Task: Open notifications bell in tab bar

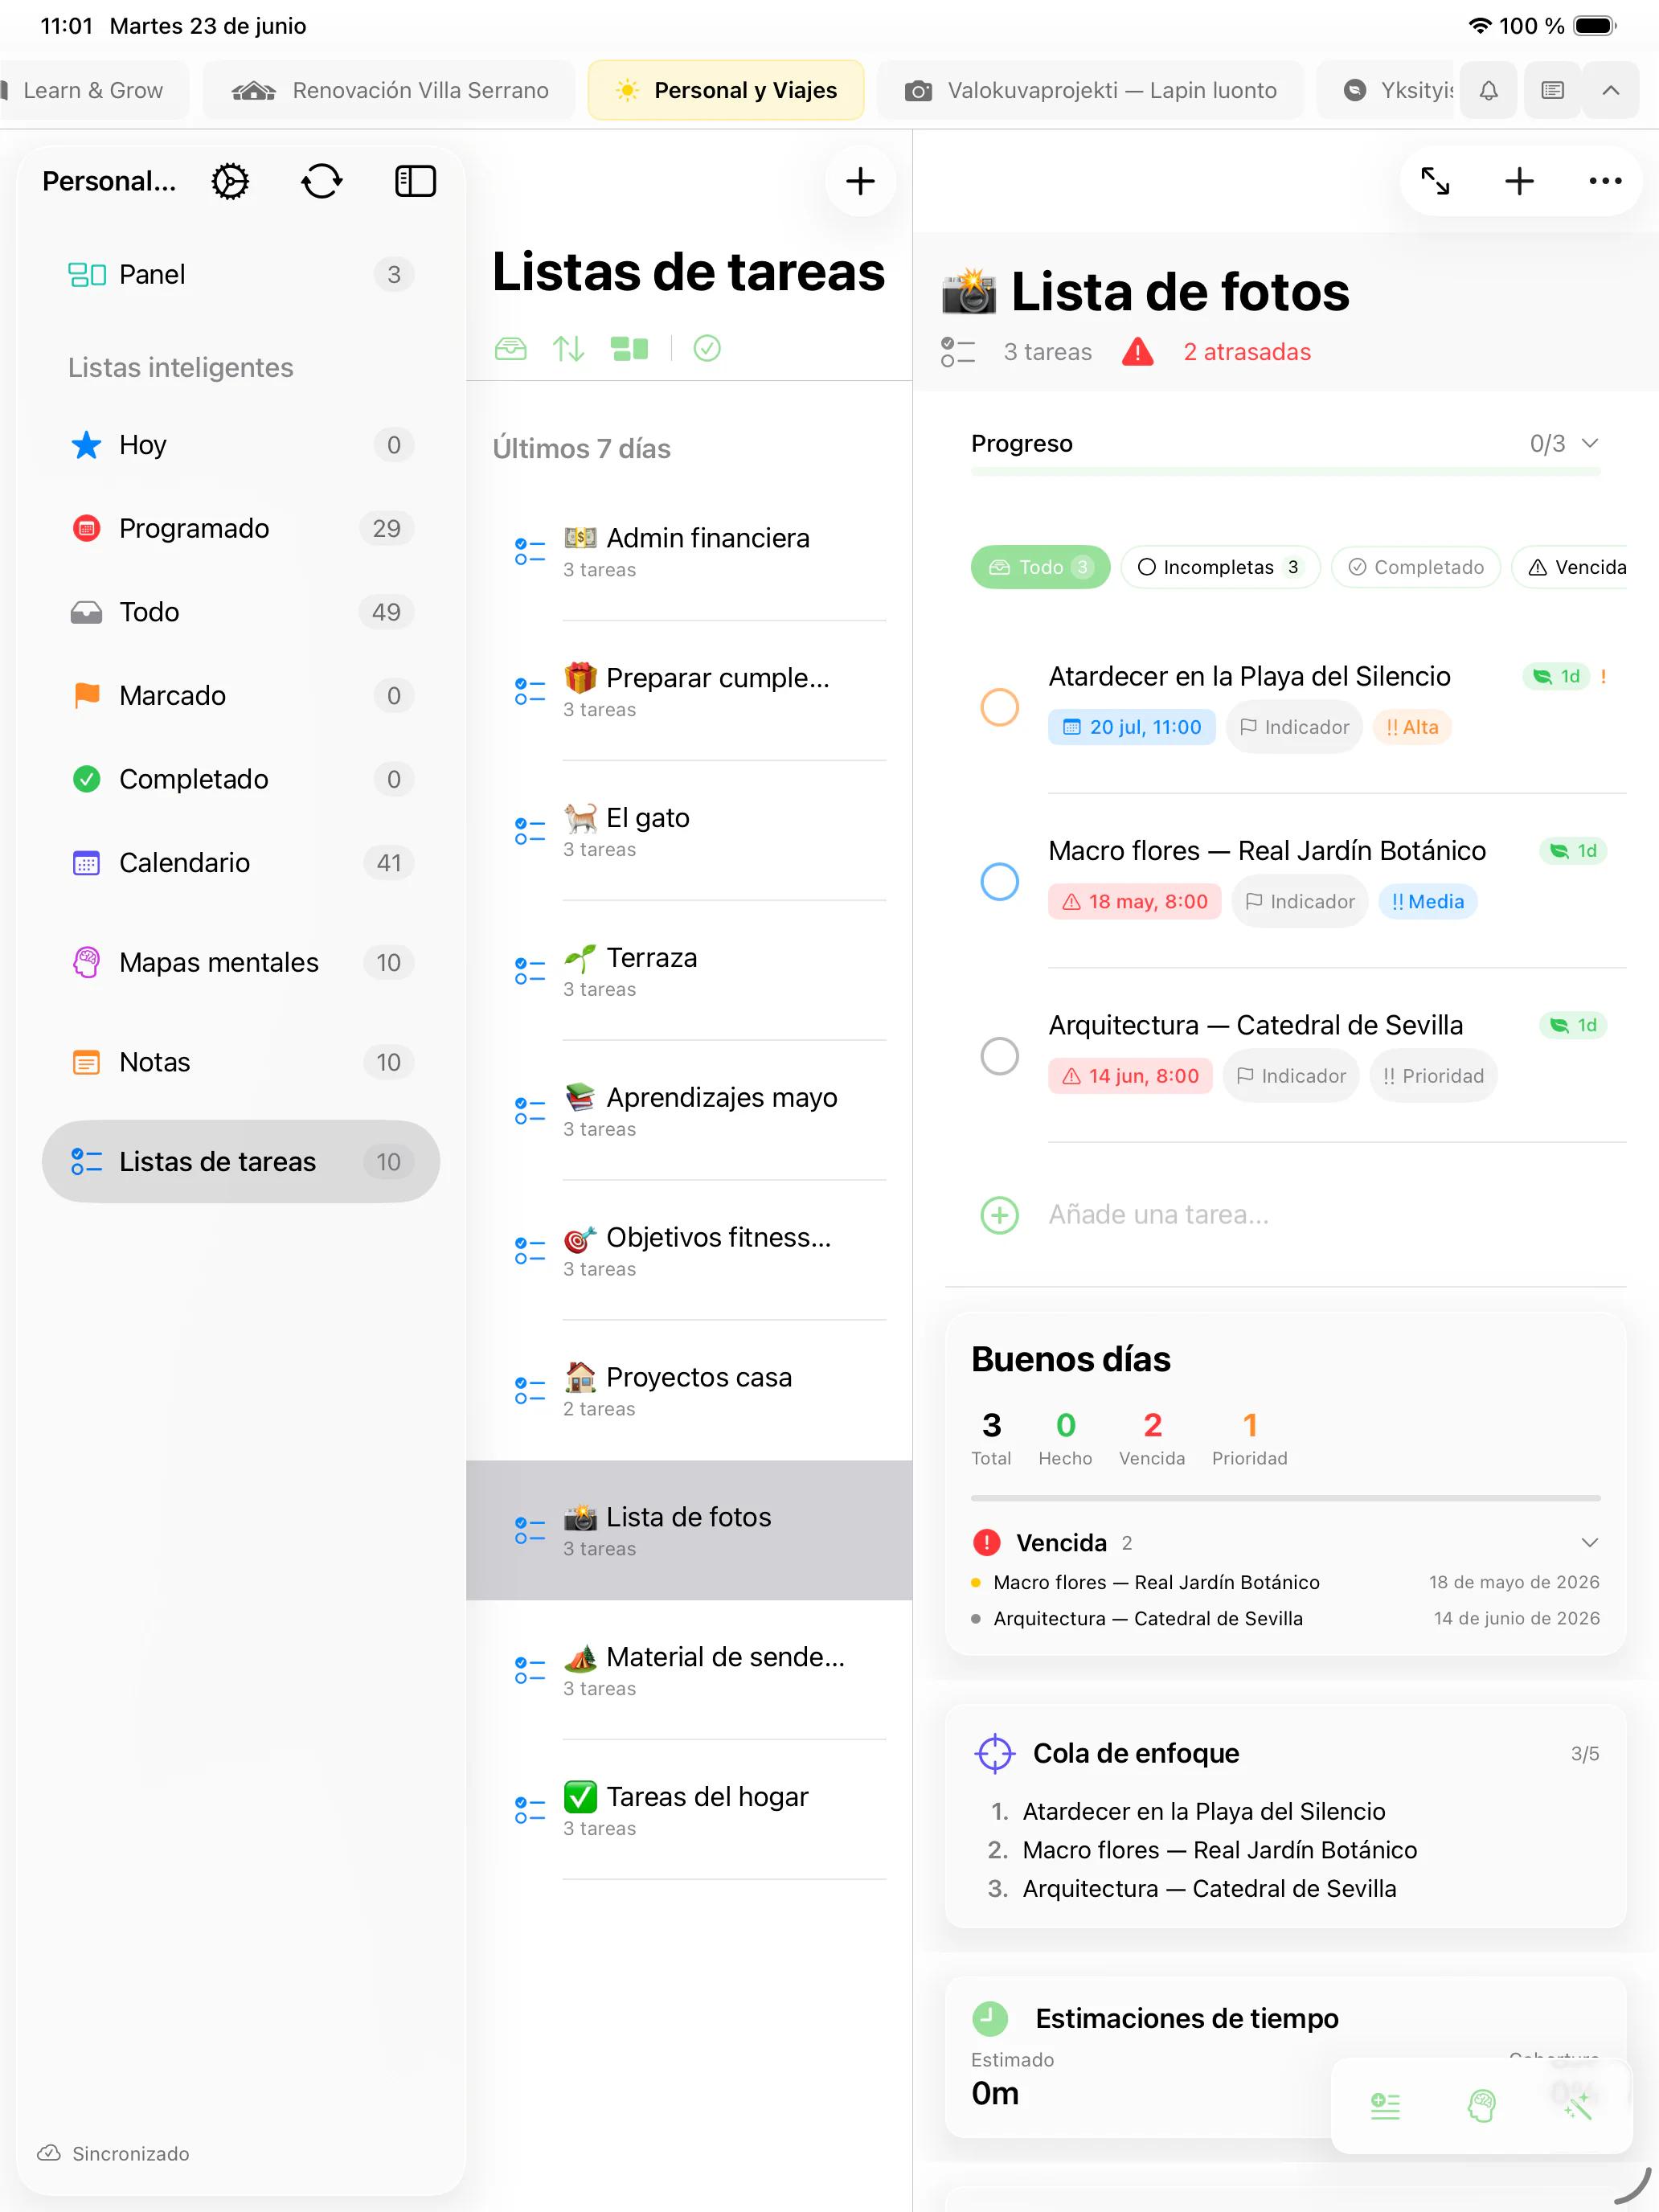Action: 1489,91
